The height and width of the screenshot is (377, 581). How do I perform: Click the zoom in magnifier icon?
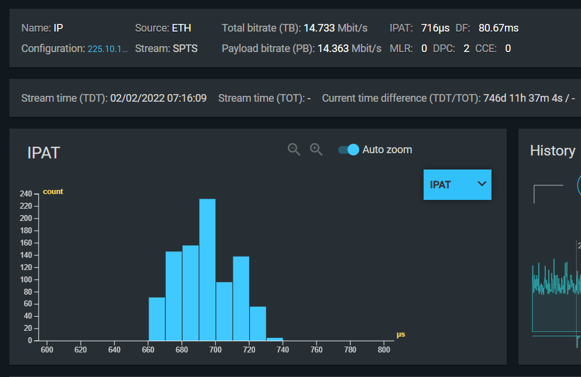point(316,150)
